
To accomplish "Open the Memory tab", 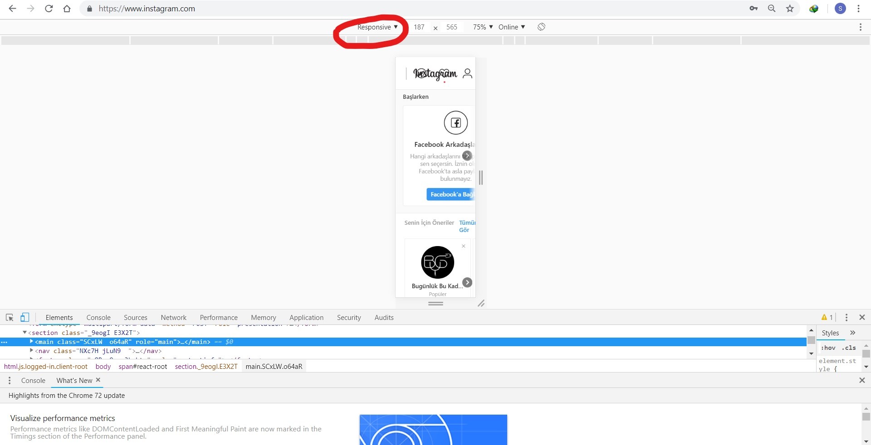I will pyautogui.click(x=263, y=317).
